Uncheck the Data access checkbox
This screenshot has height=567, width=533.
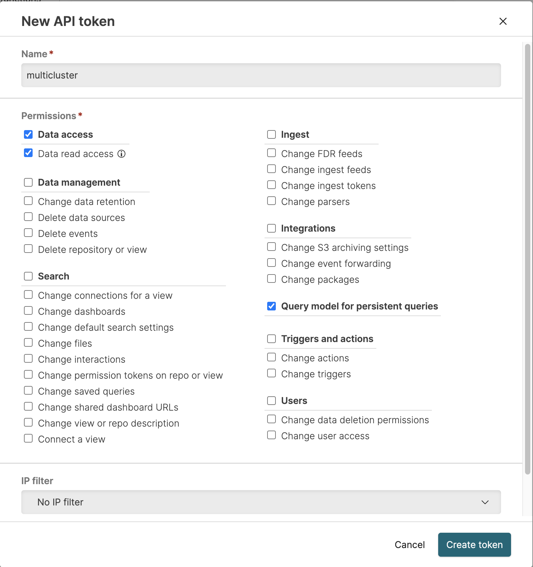coord(28,134)
